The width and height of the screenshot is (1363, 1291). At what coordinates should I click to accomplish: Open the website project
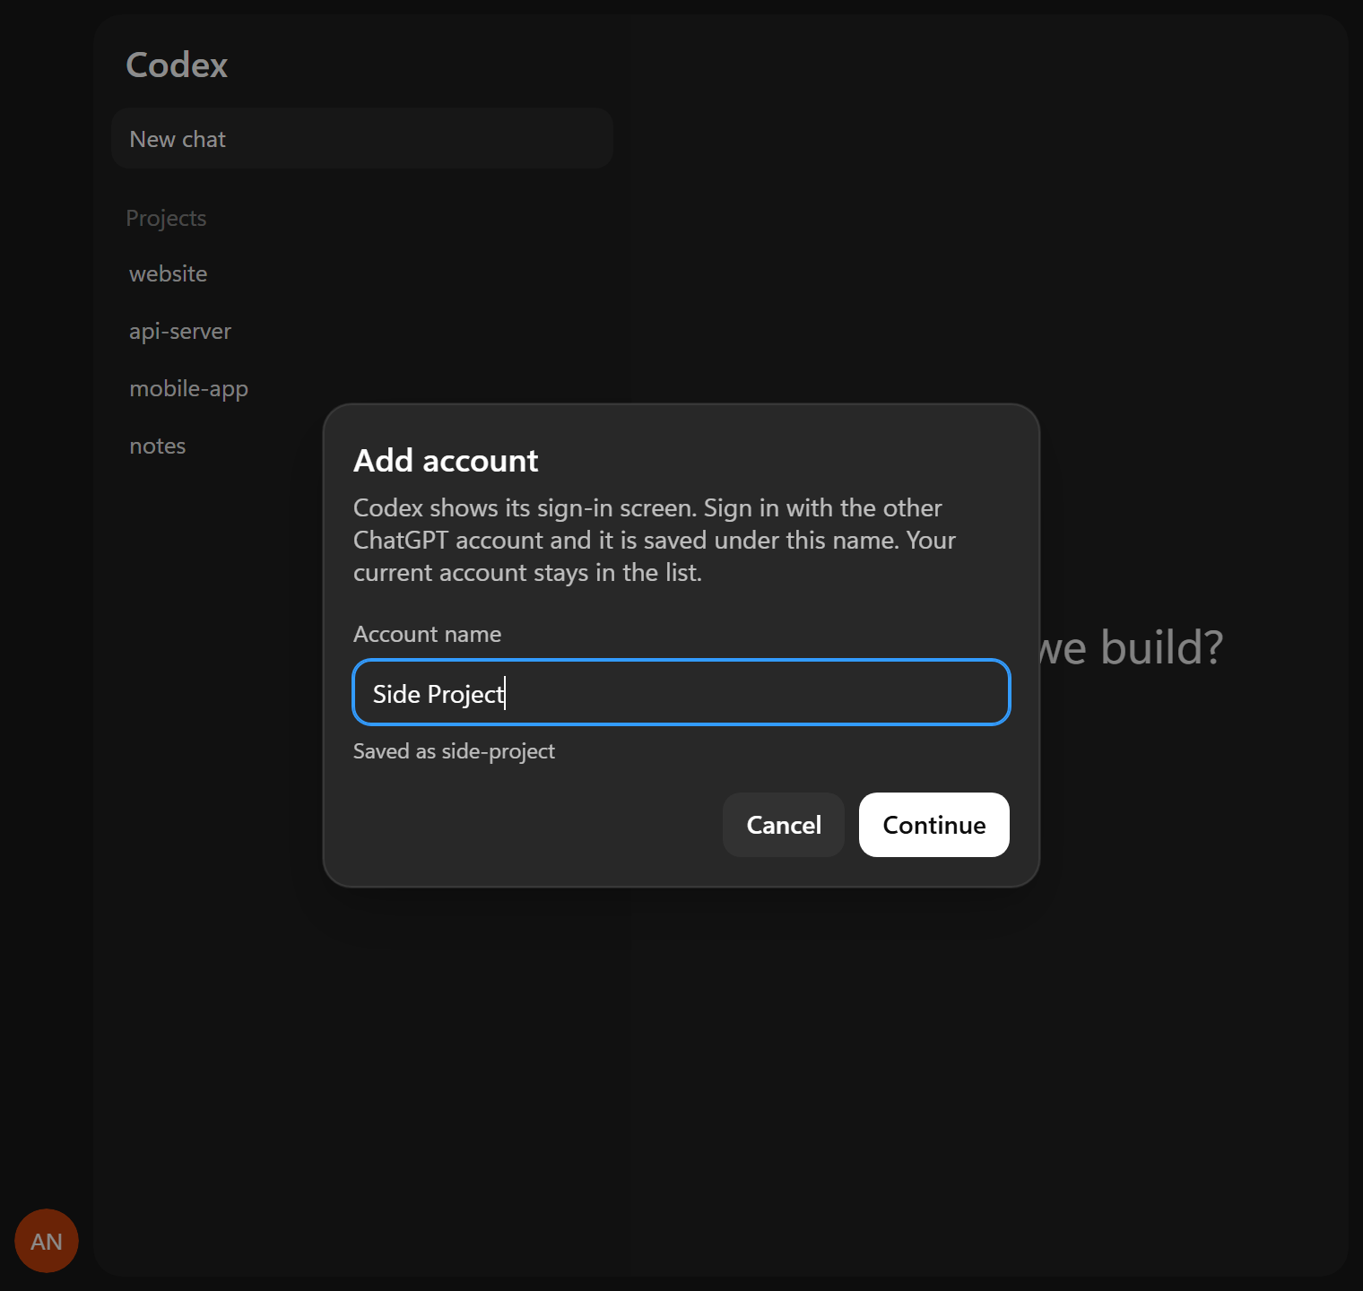click(x=169, y=273)
